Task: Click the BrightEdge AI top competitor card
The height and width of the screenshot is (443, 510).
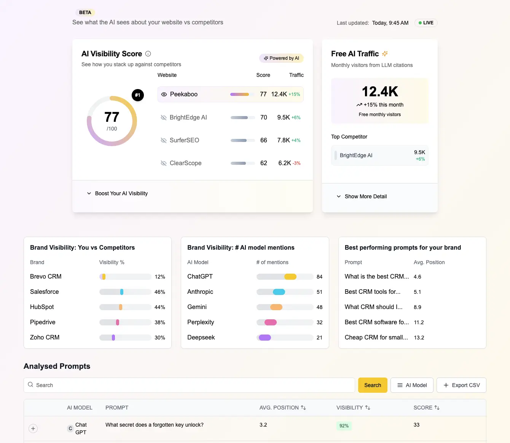Action: [380, 155]
